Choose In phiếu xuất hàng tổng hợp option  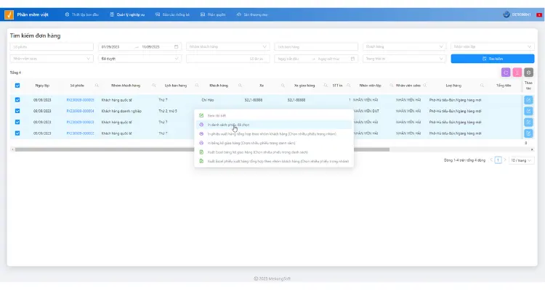tap(274, 134)
